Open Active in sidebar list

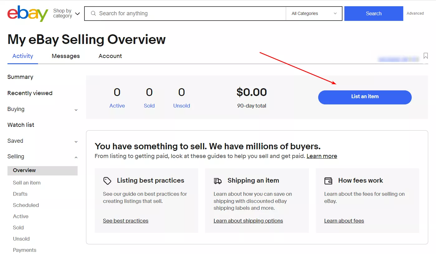click(21, 217)
